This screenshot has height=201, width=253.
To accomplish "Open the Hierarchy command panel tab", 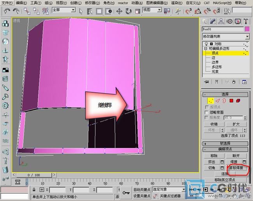I will point(221,21).
